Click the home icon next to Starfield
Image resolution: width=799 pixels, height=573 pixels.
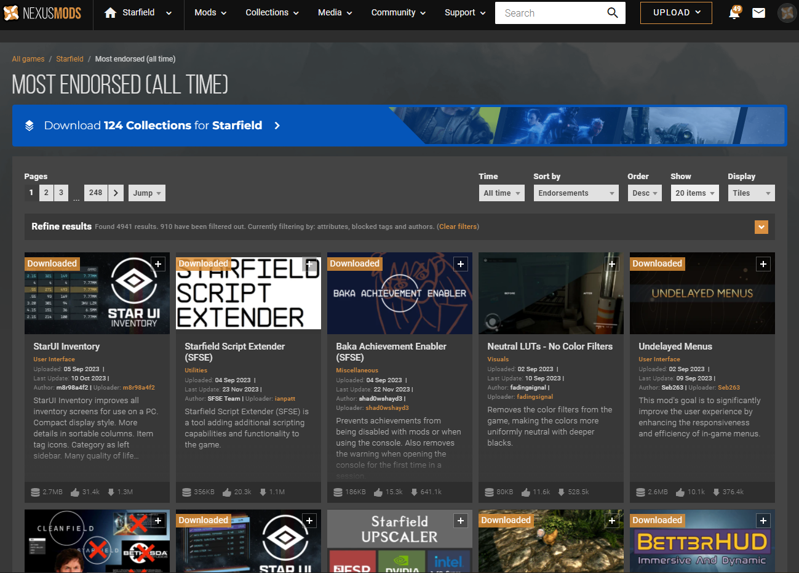pyautogui.click(x=110, y=13)
